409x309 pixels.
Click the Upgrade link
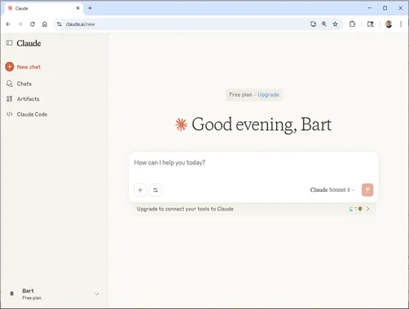pyautogui.click(x=268, y=94)
